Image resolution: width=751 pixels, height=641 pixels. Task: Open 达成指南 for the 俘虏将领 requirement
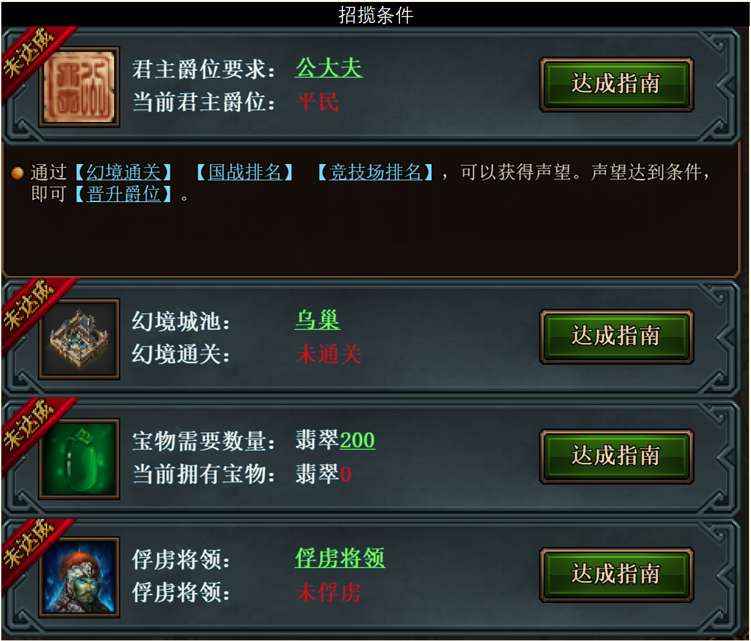pyautogui.click(x=616, y=575)
